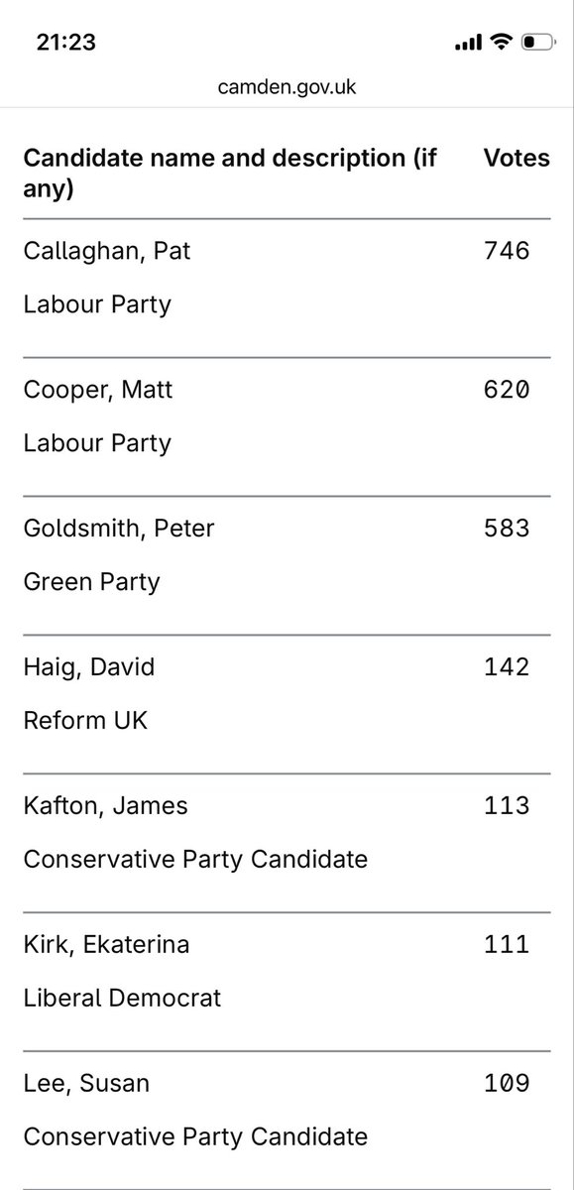Tap the Cooper, Matt candidate name
Viewport: 574px width, 1190px height.
[98, 390]
